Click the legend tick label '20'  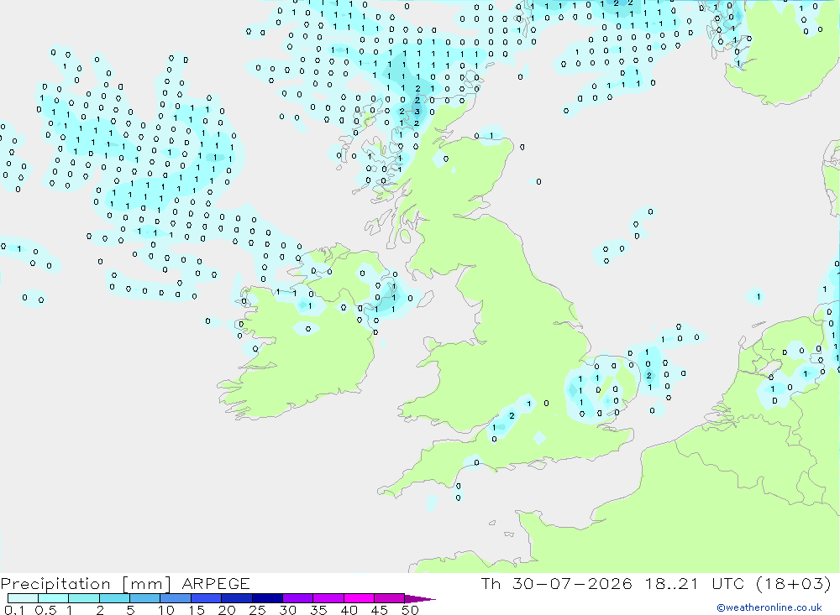tap(227, 610)
